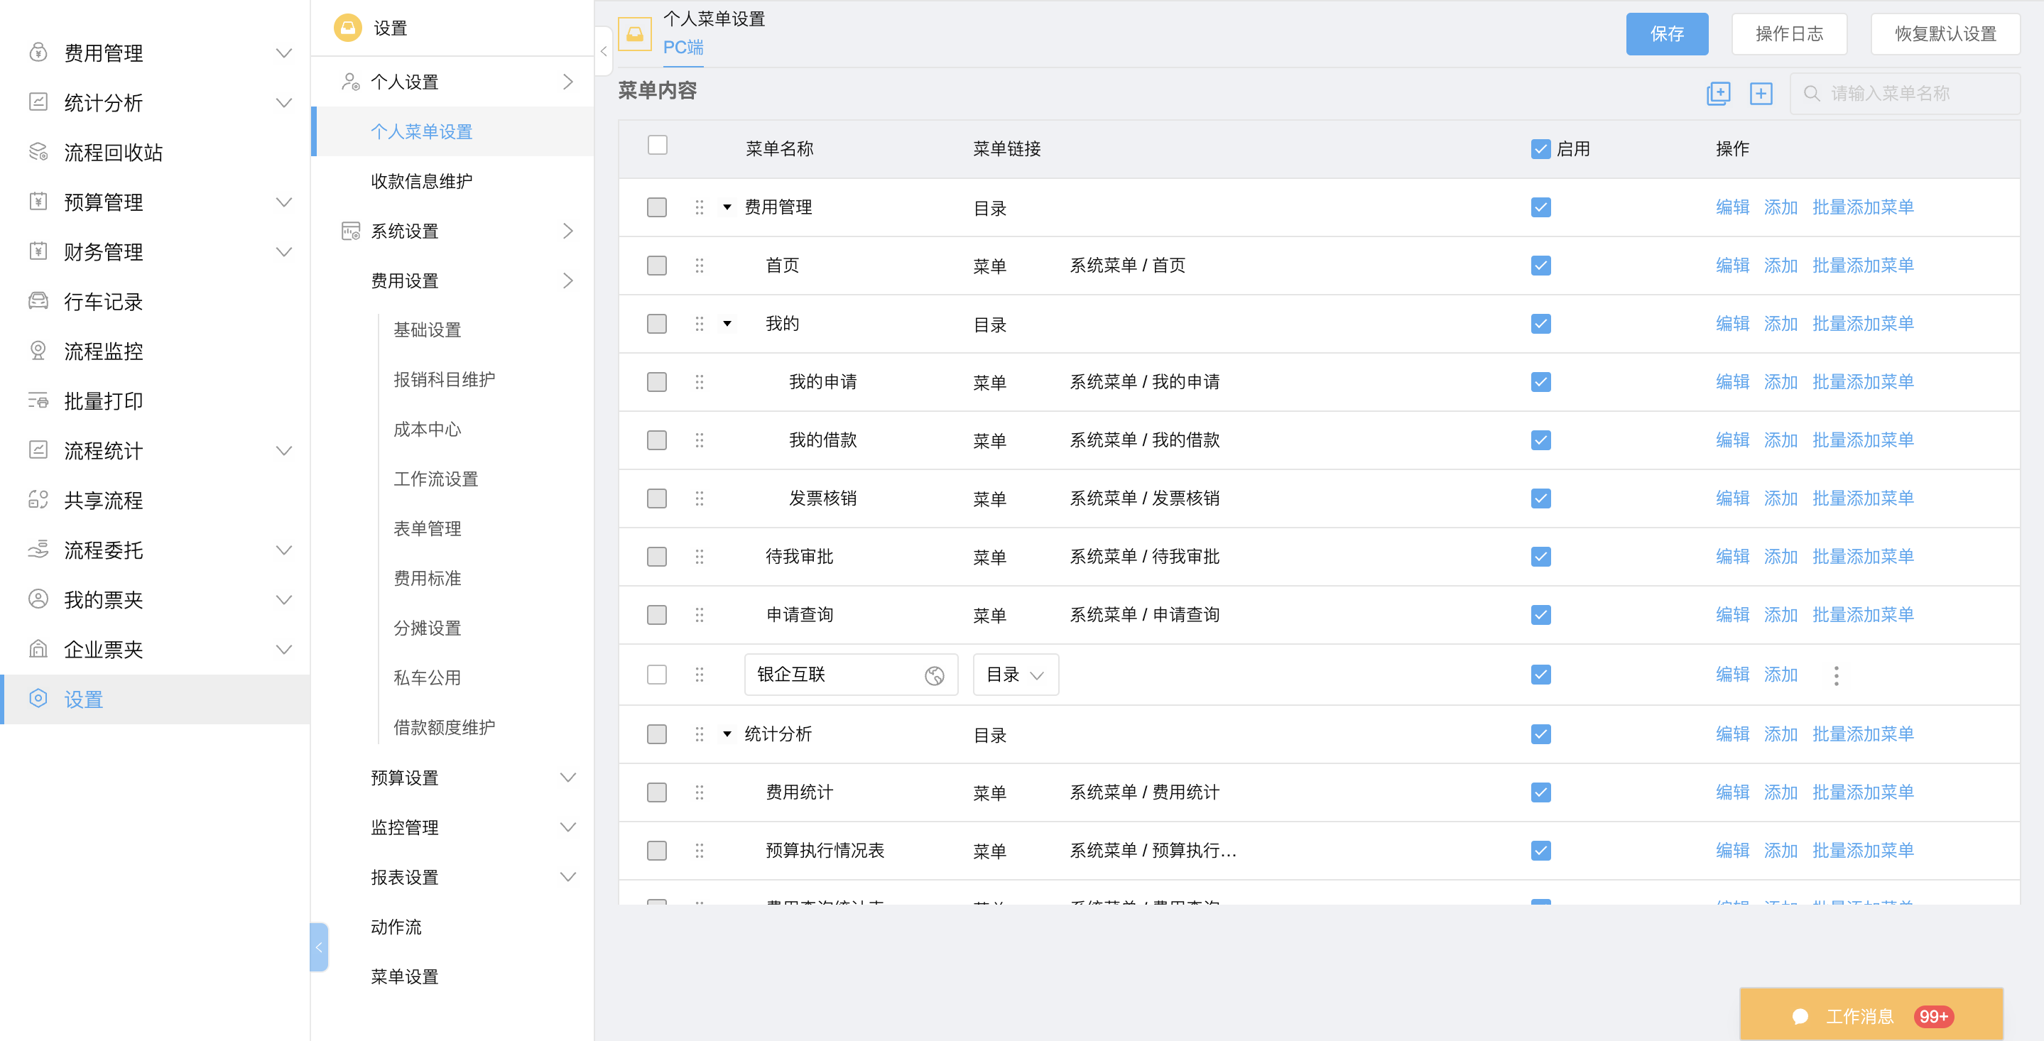Open 菜单设置 at bottom of settings list
The image size is (2044, 1041).
(x=404, y=976)
